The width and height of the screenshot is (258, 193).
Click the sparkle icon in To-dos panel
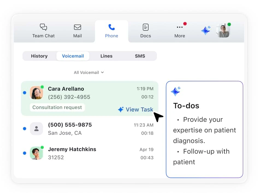(x=176, y=91)
